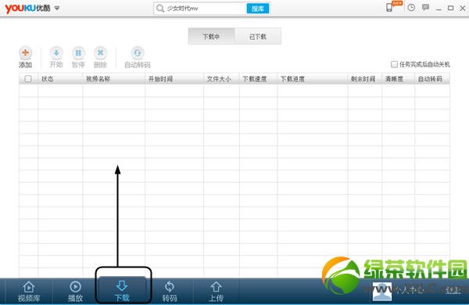Click the 开始 (start) download icon

tap(56, 53)
